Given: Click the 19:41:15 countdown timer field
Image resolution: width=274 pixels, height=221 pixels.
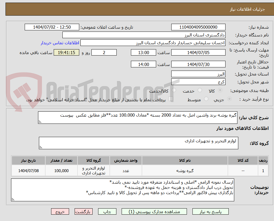Looking at the screenshot, I should click(66, 52).
